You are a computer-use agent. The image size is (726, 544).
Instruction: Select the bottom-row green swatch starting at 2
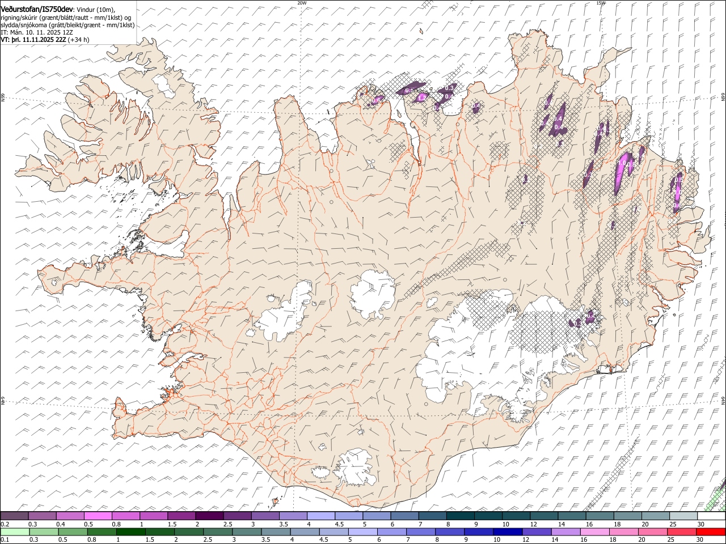point(189,532)
